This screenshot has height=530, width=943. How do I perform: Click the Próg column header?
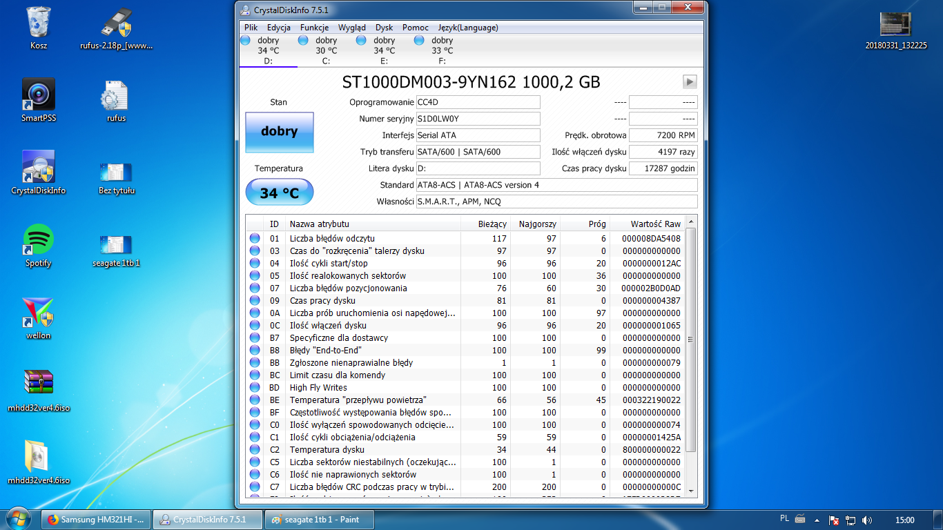point(585,224)
